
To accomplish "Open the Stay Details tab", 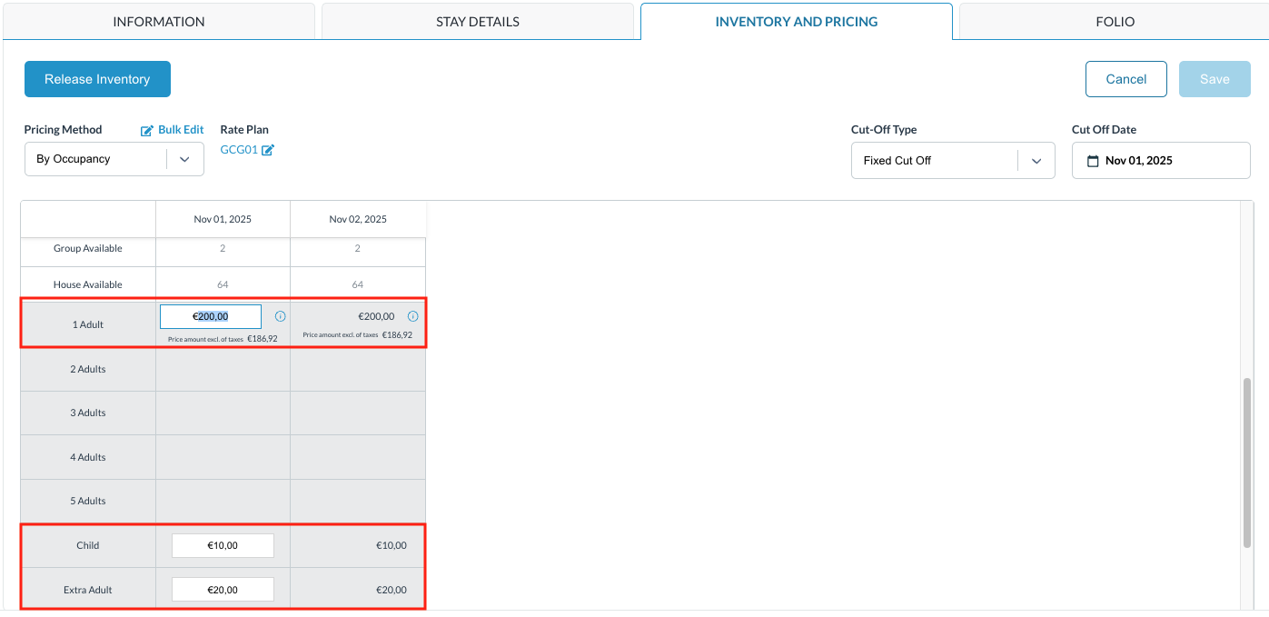I will pos(478,22).
